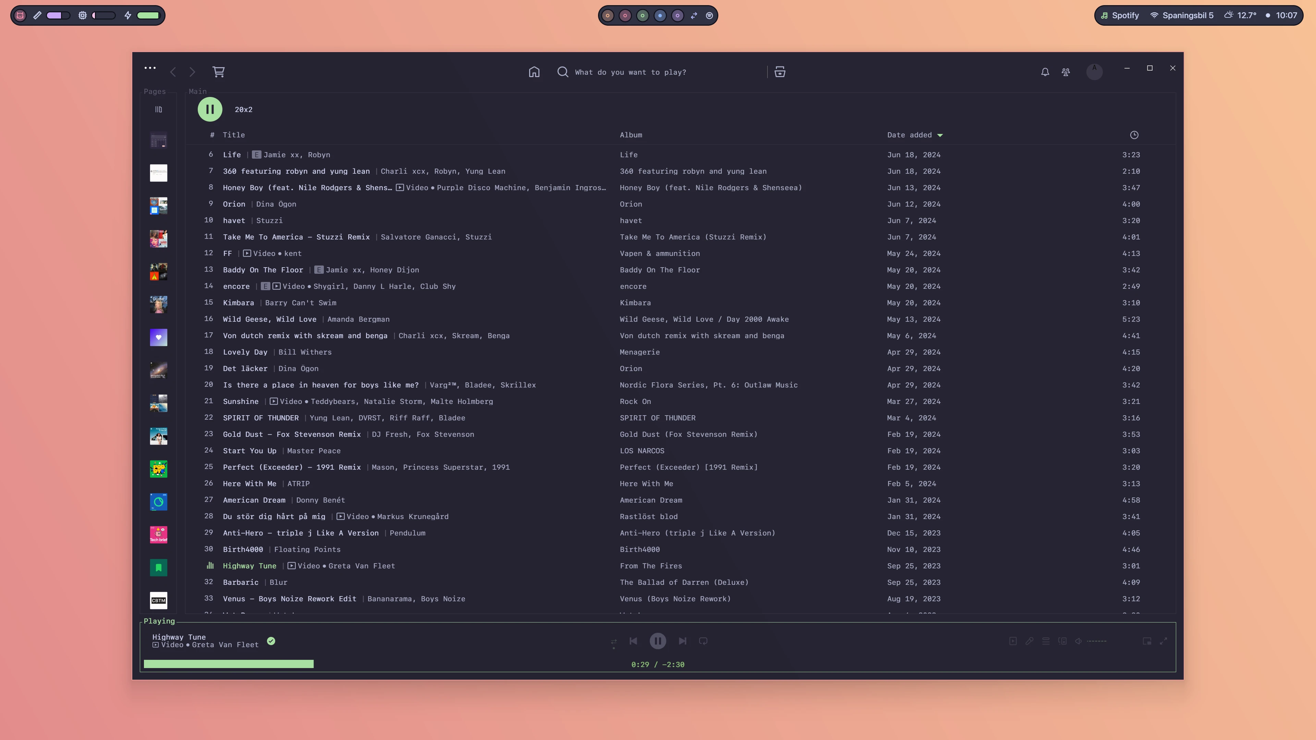Toggle the Now Playing view icon
Viewport: 1316px width, 740px height.
tap(1013, 641)
